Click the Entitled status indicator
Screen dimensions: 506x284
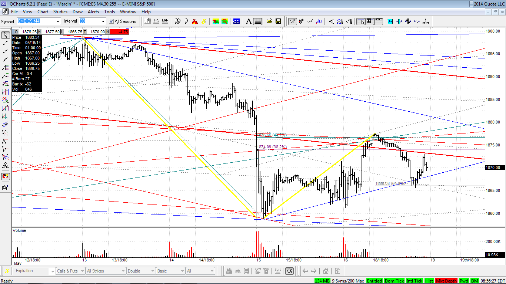(x=374, y=281)
